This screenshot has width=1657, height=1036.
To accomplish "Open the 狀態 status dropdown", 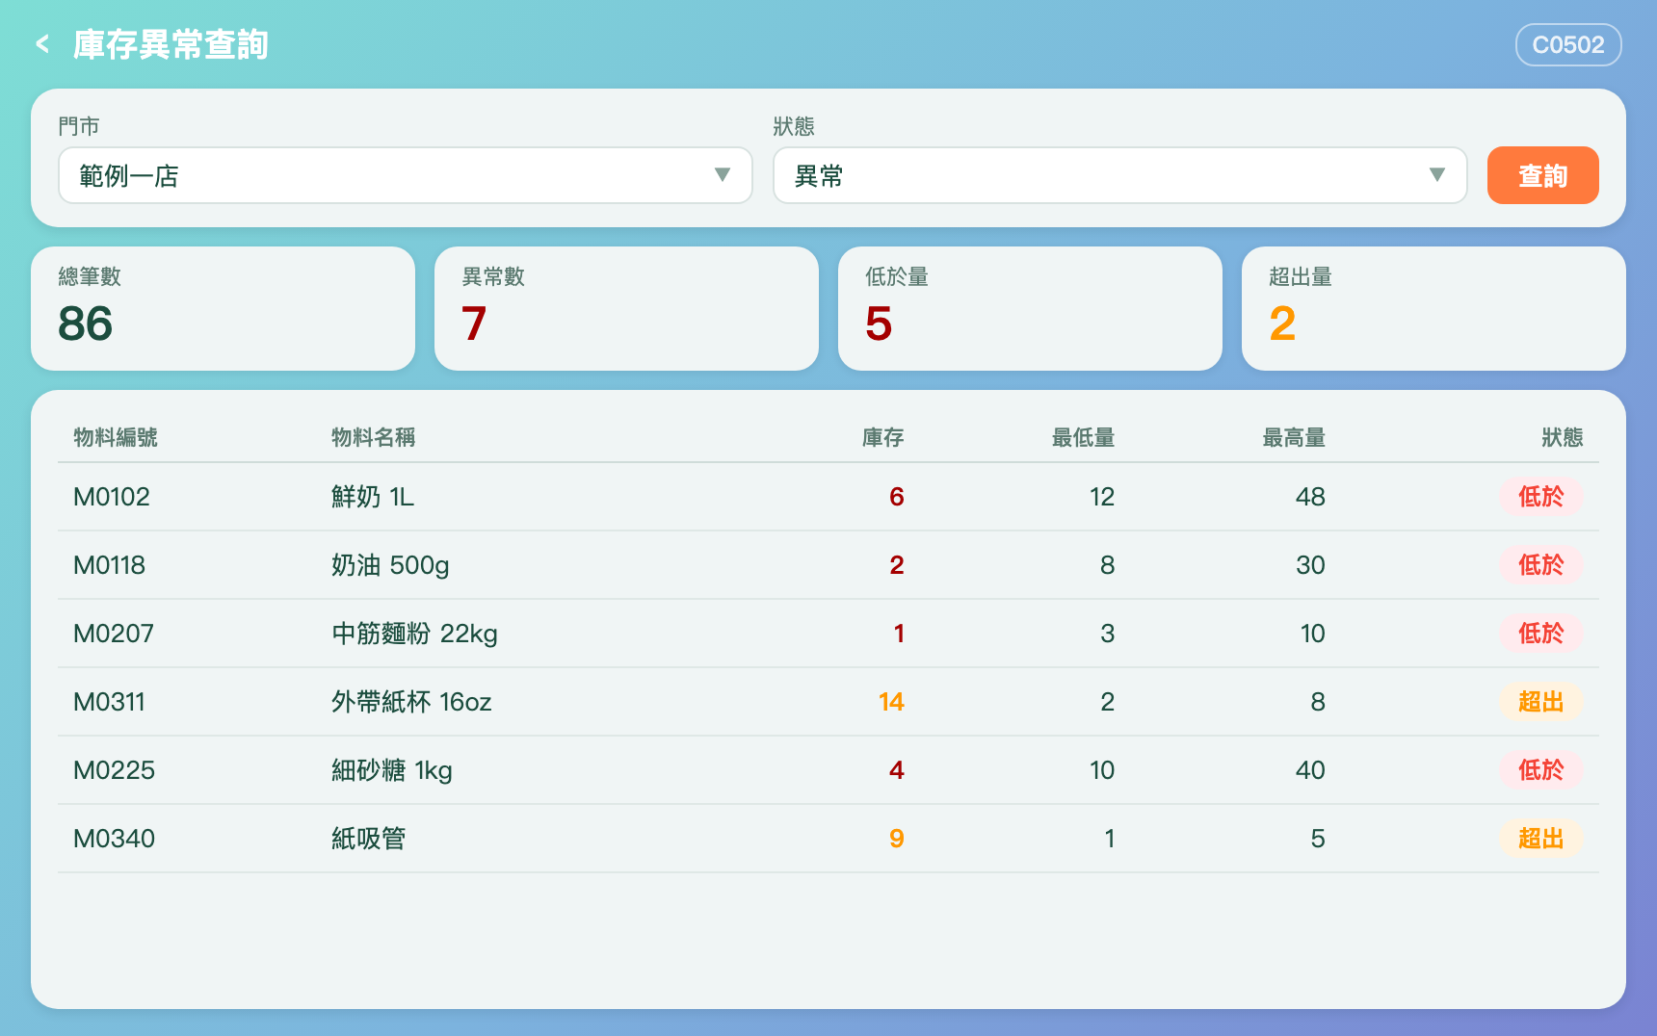I will coord(1119,175).
